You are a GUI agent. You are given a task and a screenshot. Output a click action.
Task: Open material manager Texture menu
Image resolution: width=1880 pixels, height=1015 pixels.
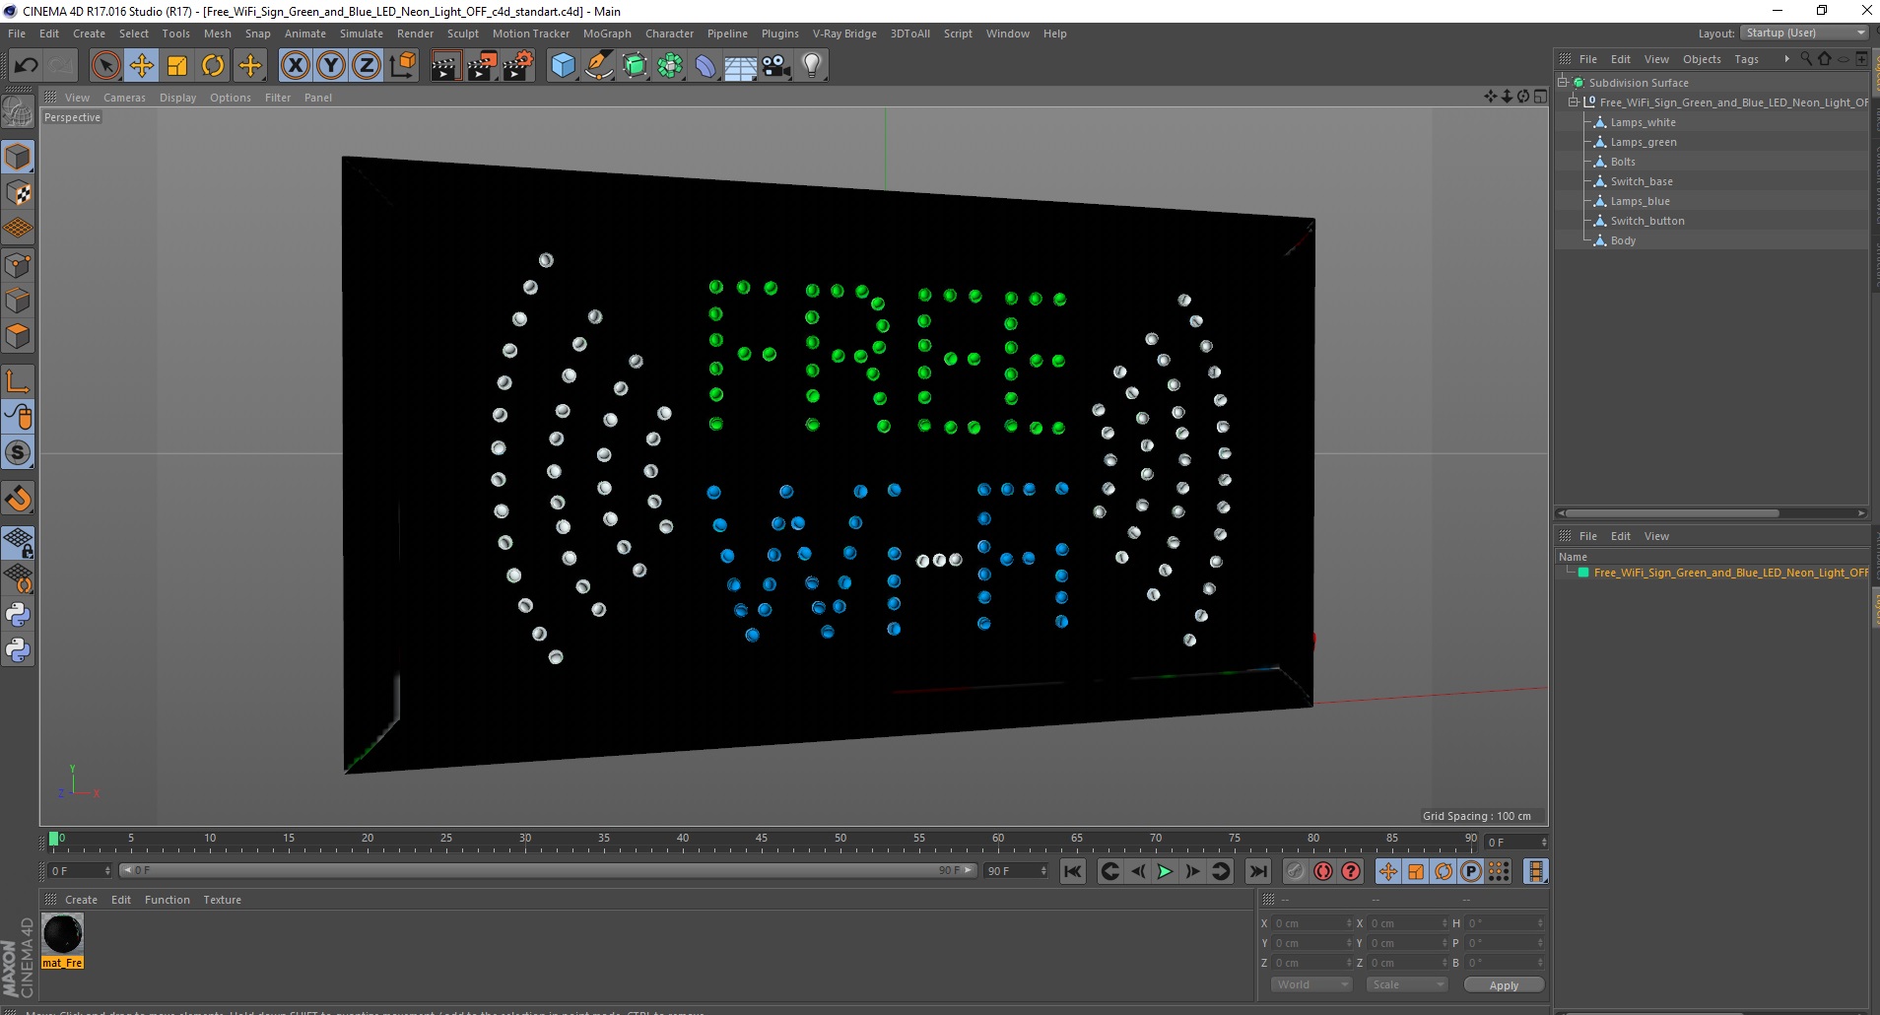pos(223,900)
